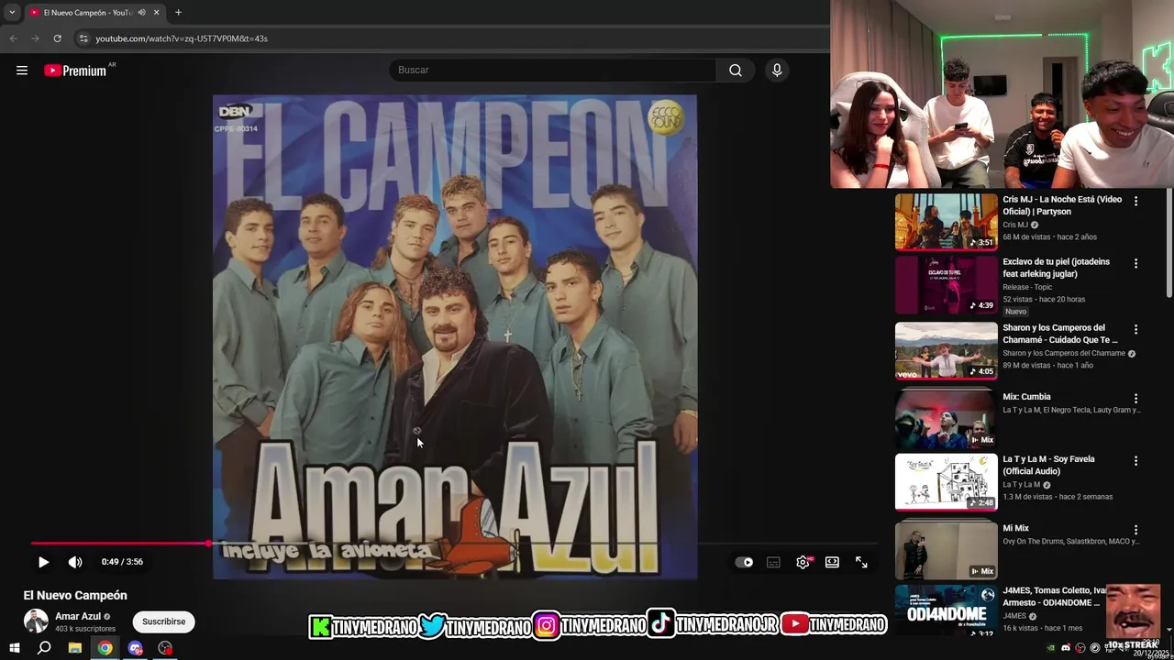1174x660 pixels.
Task: Mute tab via the tab audio icon
Action: [141, 13]
